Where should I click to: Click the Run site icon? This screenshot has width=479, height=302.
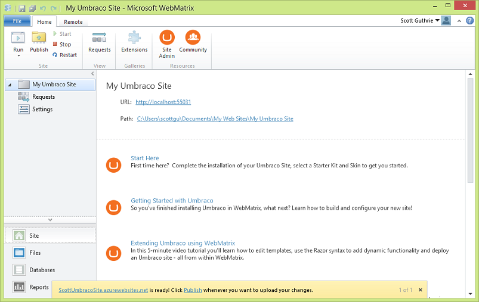18,39
